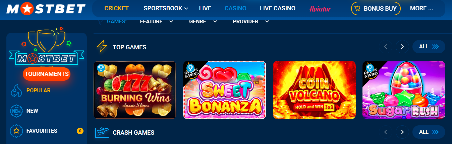Go to the Live Casino tab
Image resolution: width=452 pixels, height=144 pixels.
pos(278,8)
